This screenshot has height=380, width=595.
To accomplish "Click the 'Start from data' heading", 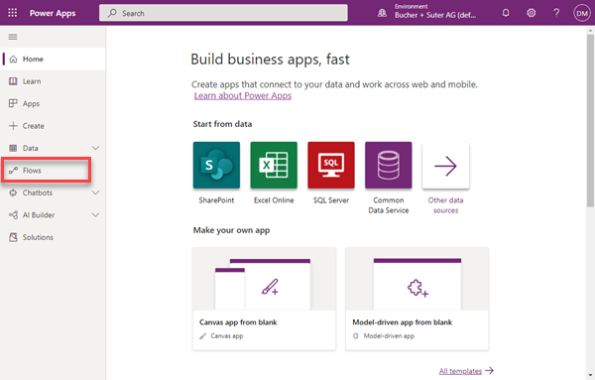I will (x=222, y=124).
